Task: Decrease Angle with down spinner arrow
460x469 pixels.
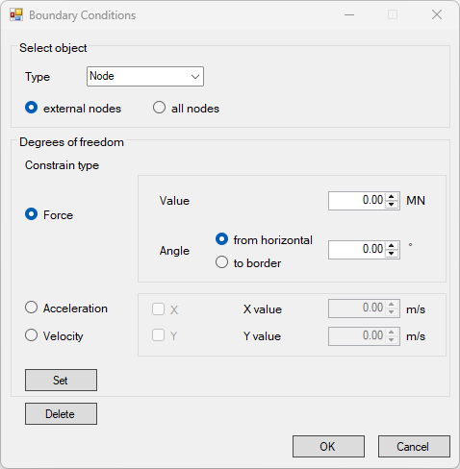Action: tap(392, 254)
